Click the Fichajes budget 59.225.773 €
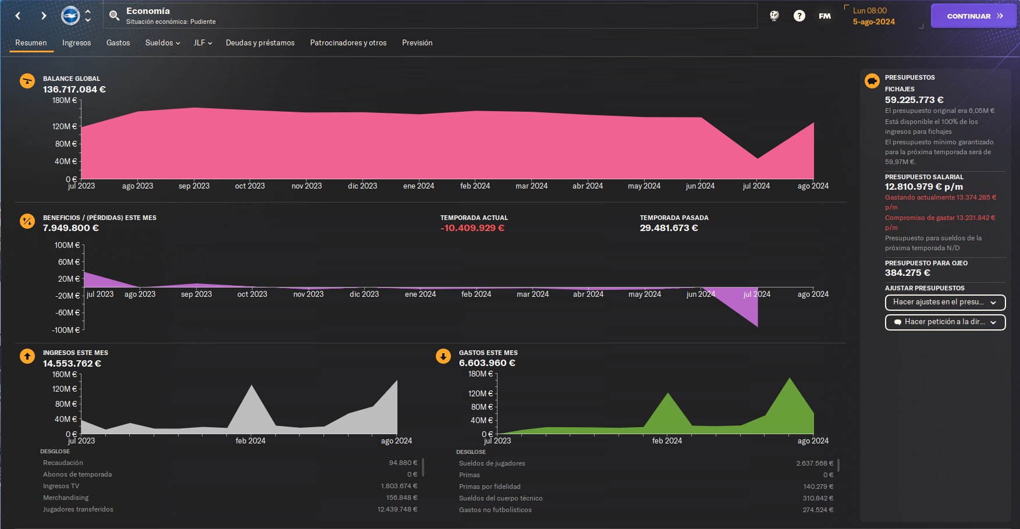The height and width of the screenshot is (529, 1020). click(x=914, y=100)
